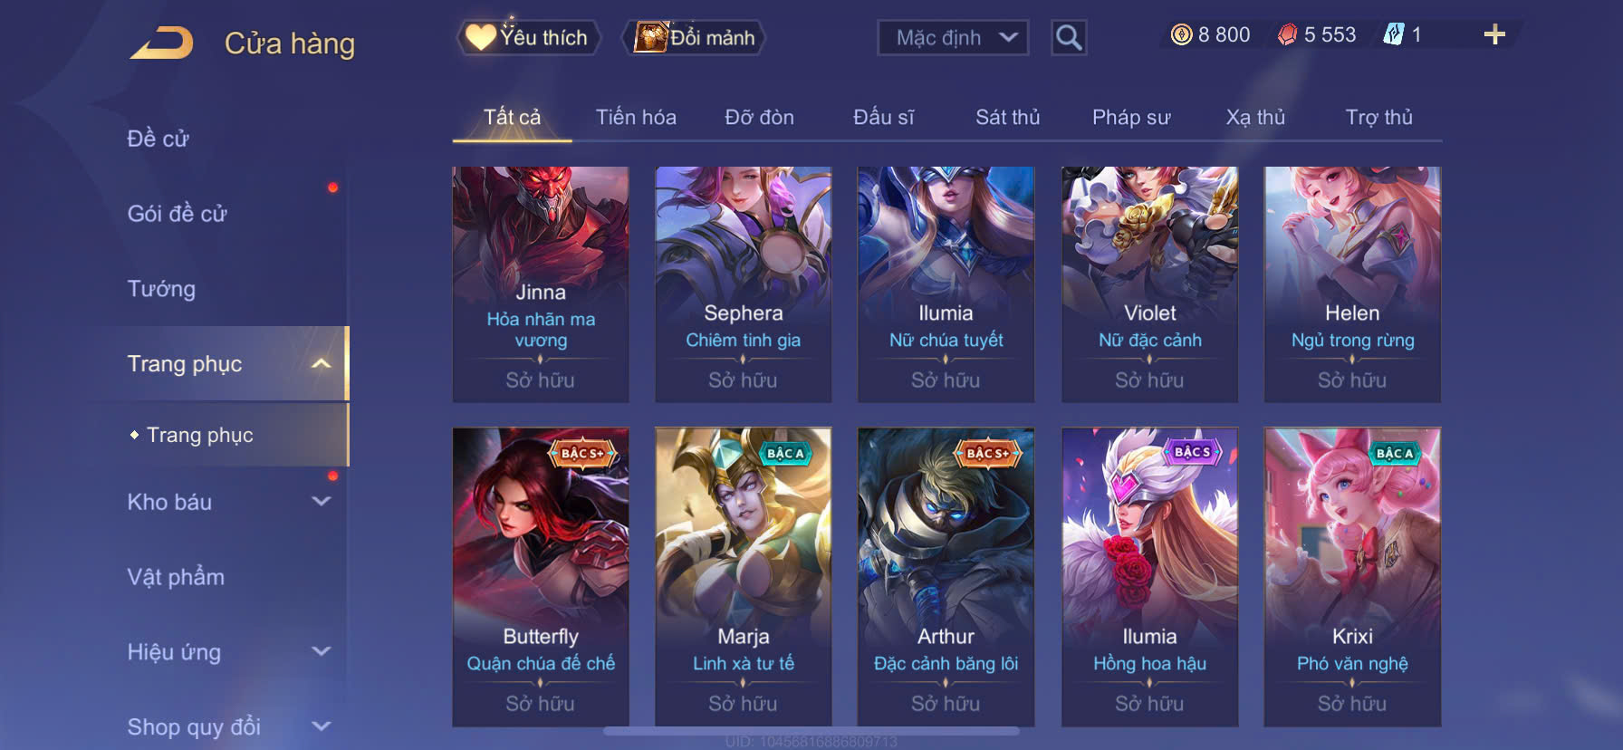The image size is (1623, 750).
Task: Open the search magnifier icon
Action: [x=1069, y=37]
